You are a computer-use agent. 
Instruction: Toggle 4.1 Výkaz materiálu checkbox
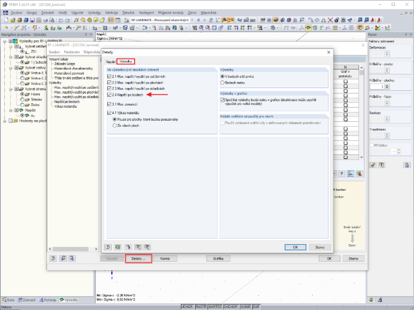pos(109,113)
